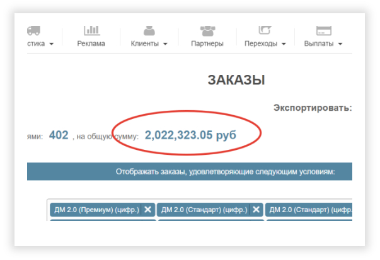
Task: Remove the ДМ 2.0 (Премиум) filter tag
Action: coord(147,210)
